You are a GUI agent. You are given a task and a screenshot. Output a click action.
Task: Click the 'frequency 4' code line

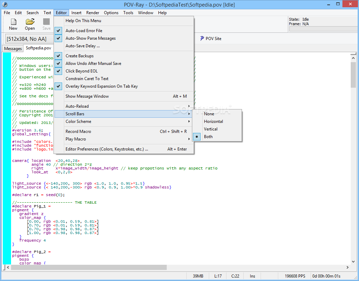(32, 241)
